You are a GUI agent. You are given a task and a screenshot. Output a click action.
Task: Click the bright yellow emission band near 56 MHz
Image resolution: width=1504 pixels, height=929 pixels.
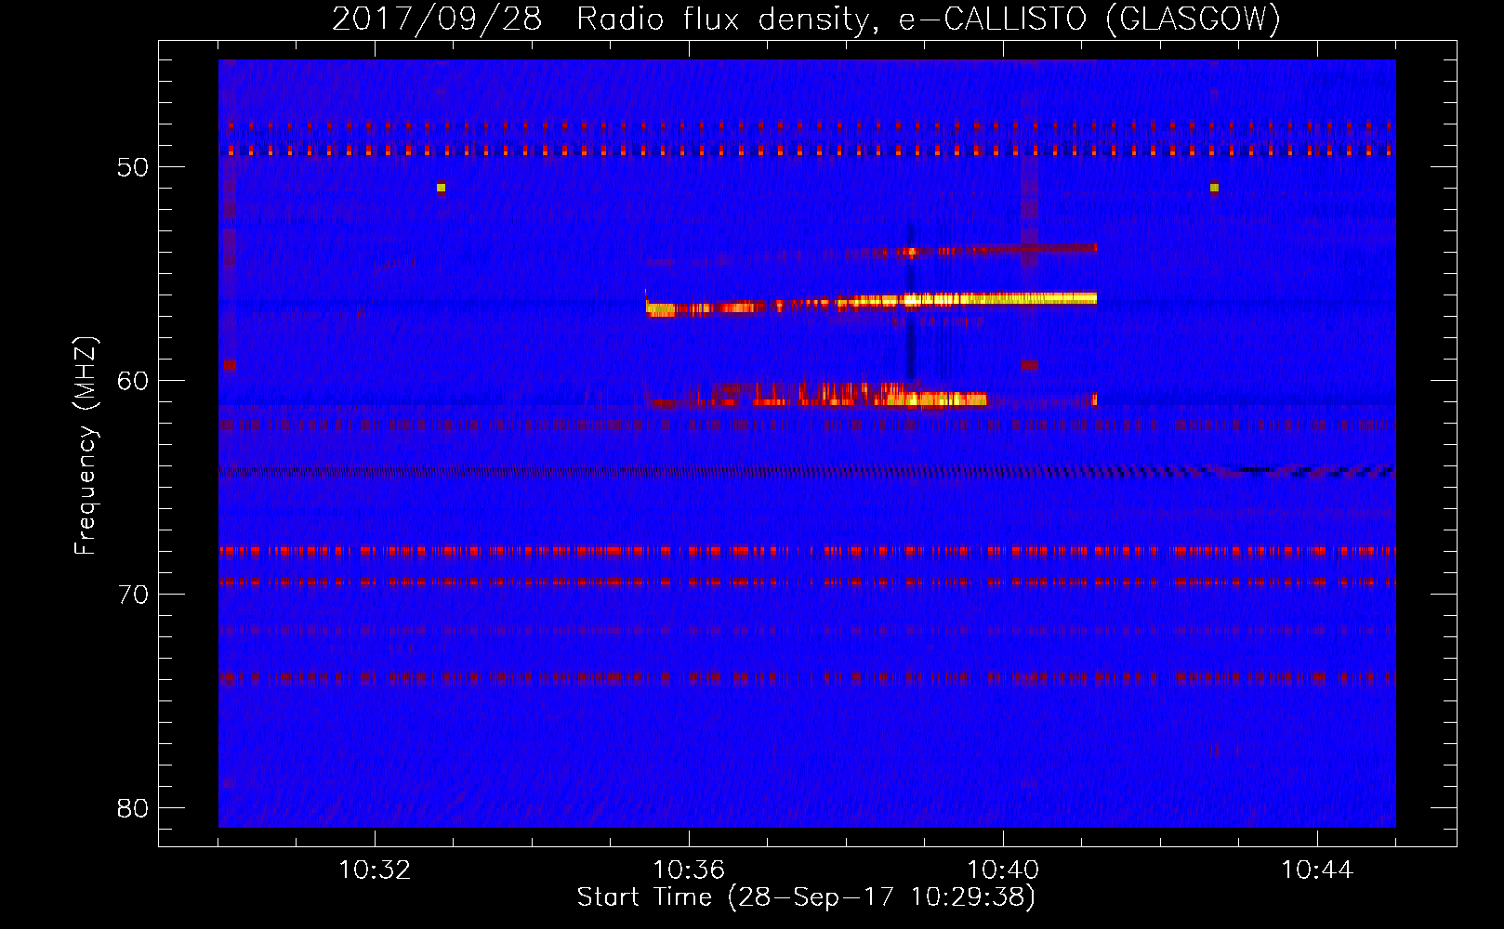click(x=872, y=304)
